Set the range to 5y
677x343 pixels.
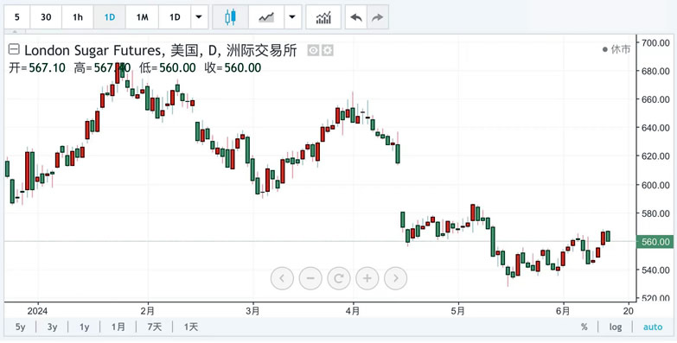[x=20, y=327]
